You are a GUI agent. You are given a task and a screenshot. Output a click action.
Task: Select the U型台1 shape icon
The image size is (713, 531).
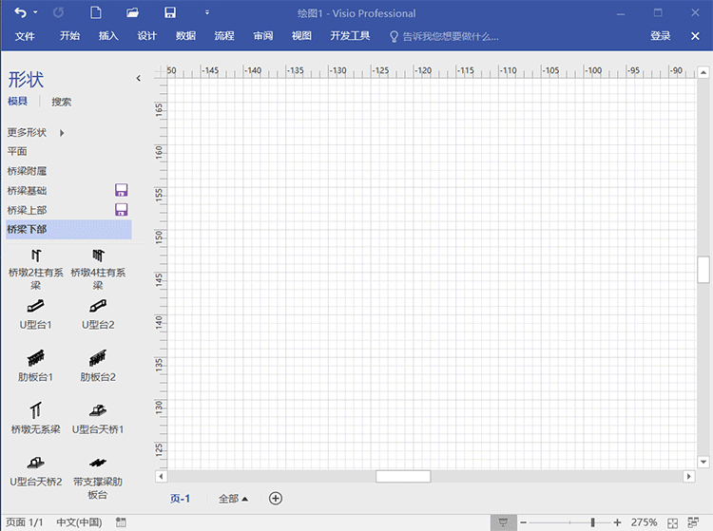point(36,306)
